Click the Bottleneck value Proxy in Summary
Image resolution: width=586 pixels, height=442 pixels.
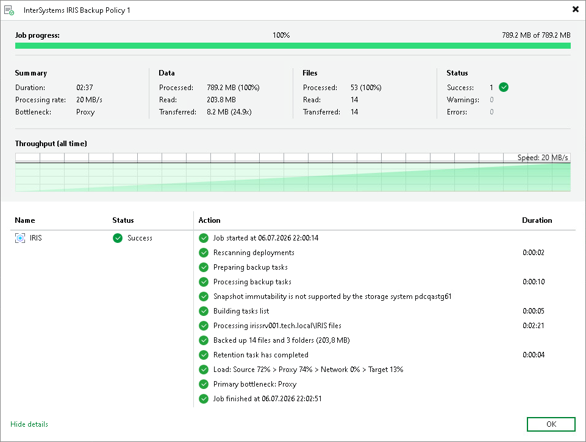[85, 112]
